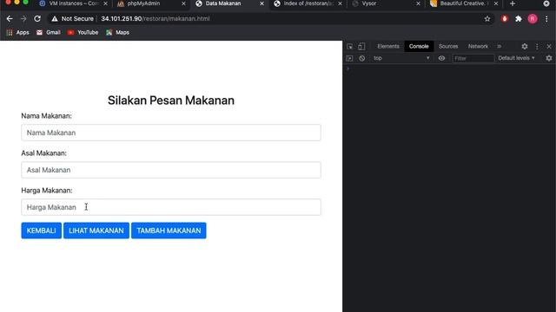Click the browser forward arrow
Screen dimensions: 556x312
click(x=23, y=19)
